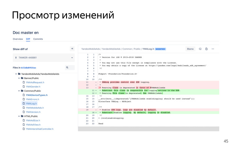Screen dimensions: 240x150
Task: Switch to the Overview tab
Action: coord(18,39)
